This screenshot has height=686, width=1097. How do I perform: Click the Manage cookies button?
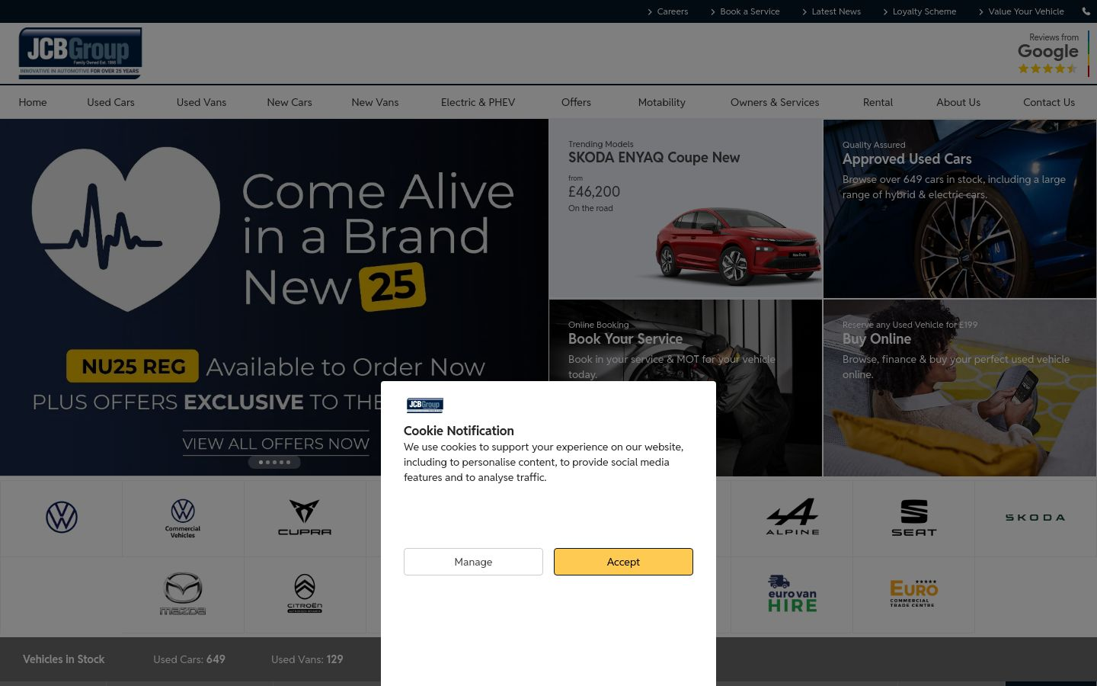pyautogui.click(x=473, y=562)
